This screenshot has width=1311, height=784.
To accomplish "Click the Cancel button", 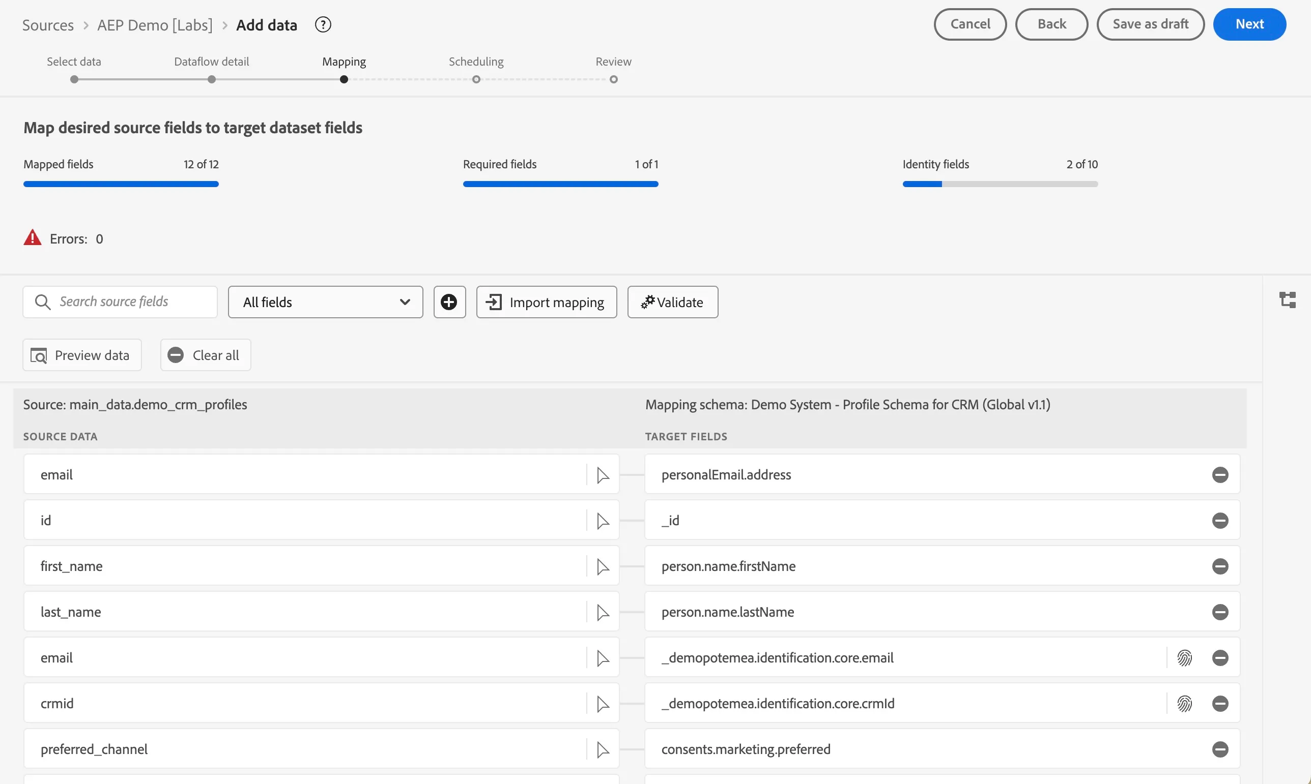I will (970, 24).
